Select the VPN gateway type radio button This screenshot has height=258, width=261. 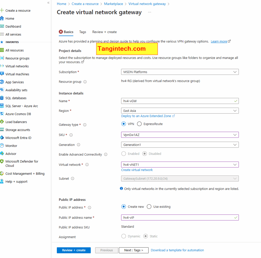[124, 124]
